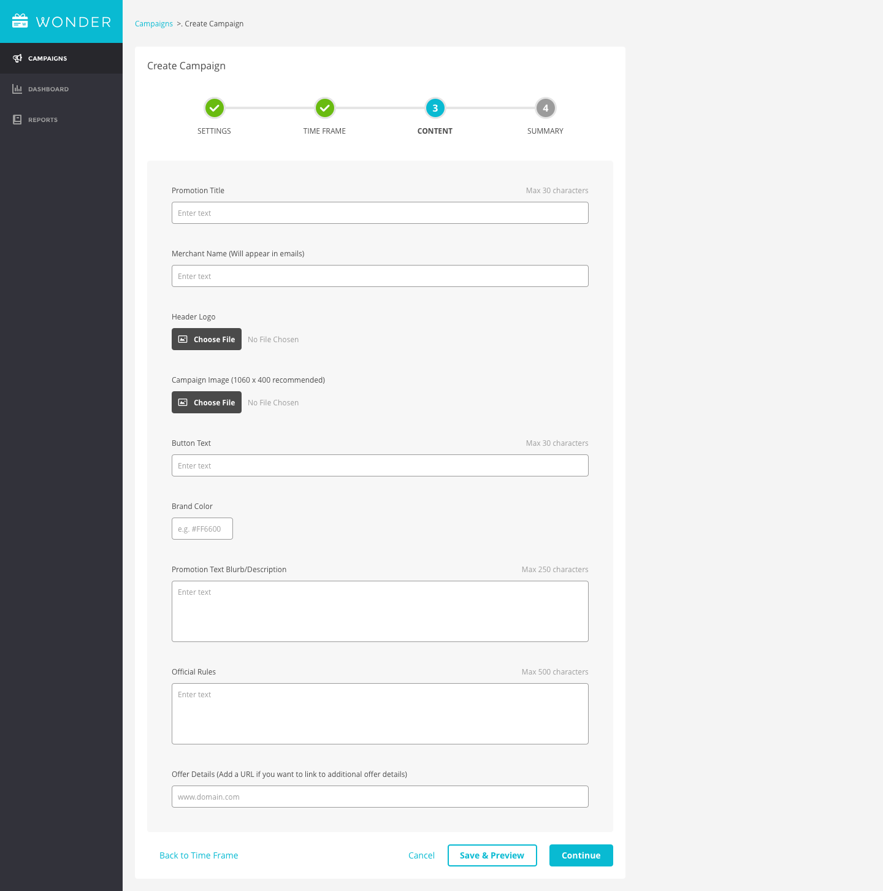Click the Promotion Title text field

coord(380,213)
